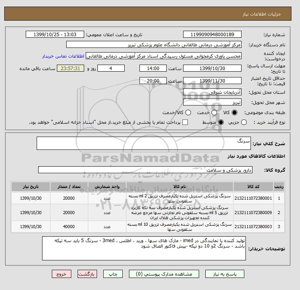Viewport: 300px width, 290px height.
Task: Click the announcement date field 1399/10/25 - 13:03
Action: (55, 34)
